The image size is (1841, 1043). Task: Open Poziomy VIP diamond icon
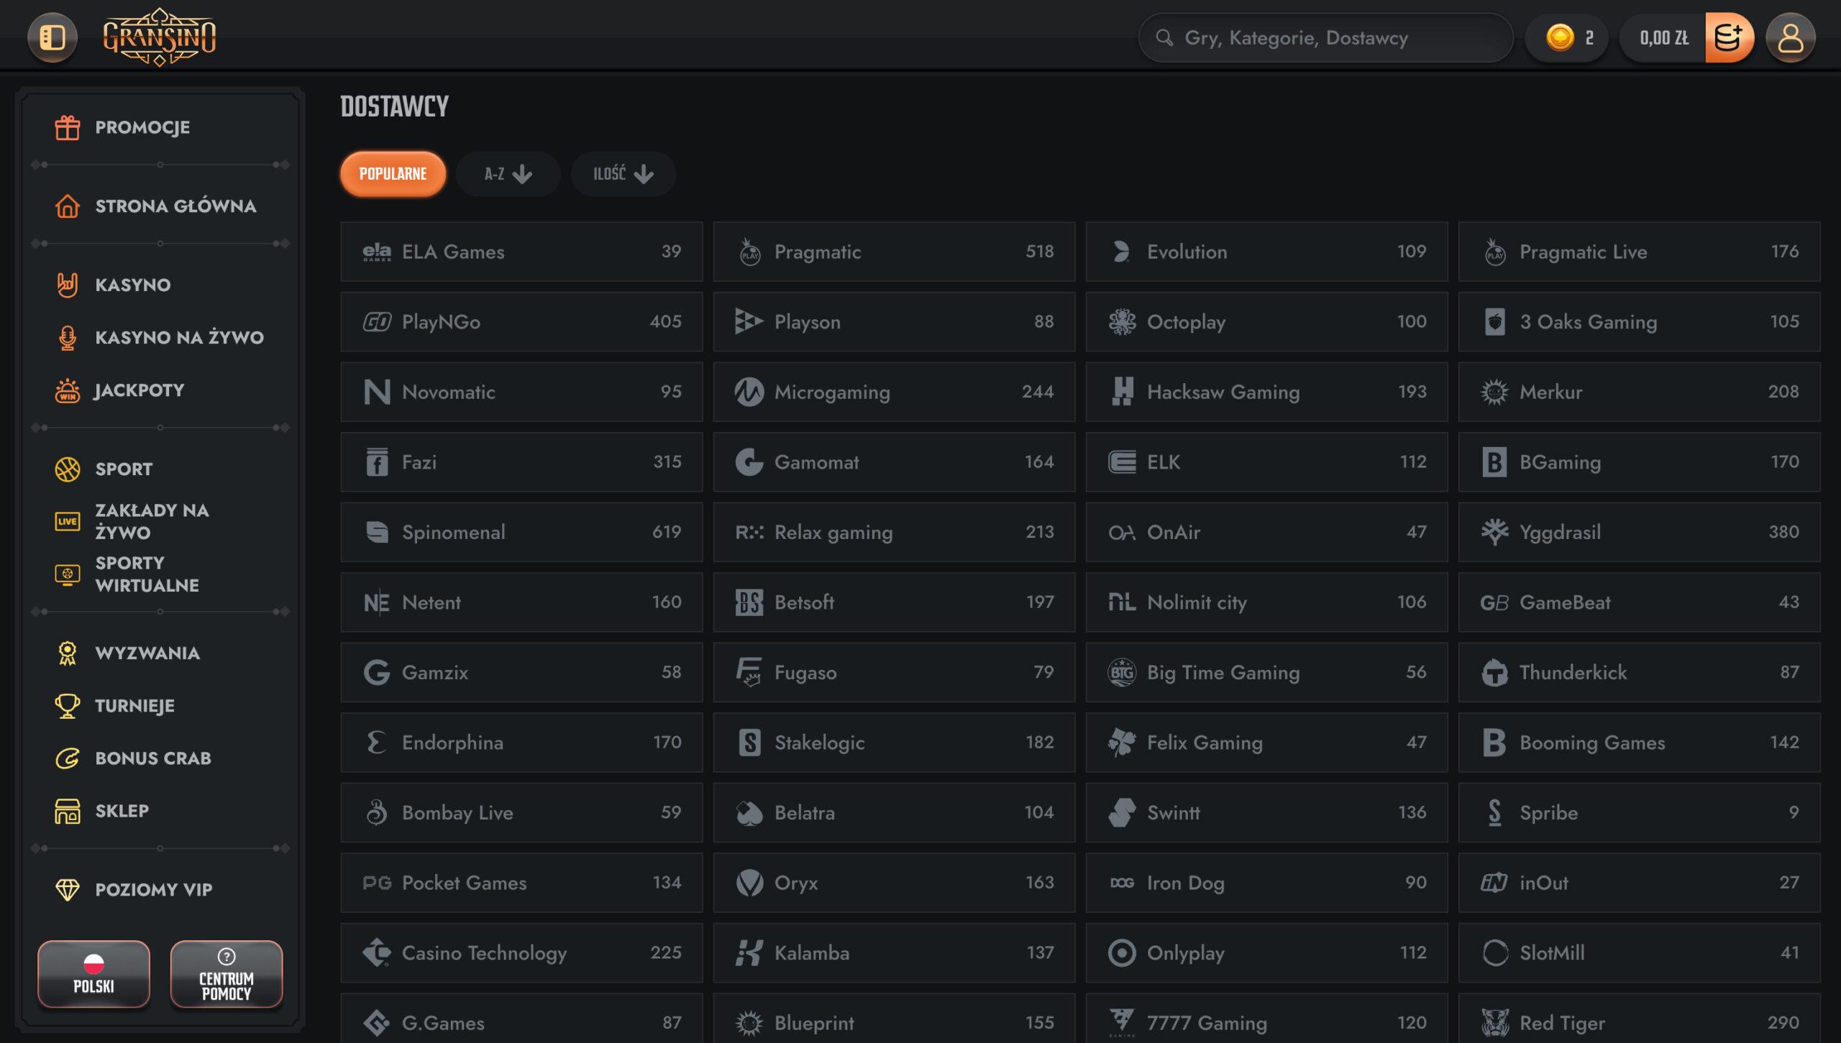point(68,889)
